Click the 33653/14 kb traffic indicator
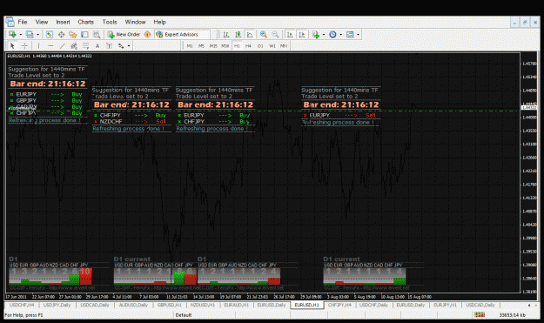Image resolution: width=544 pixels, height=323 pixels. (513, 315)
